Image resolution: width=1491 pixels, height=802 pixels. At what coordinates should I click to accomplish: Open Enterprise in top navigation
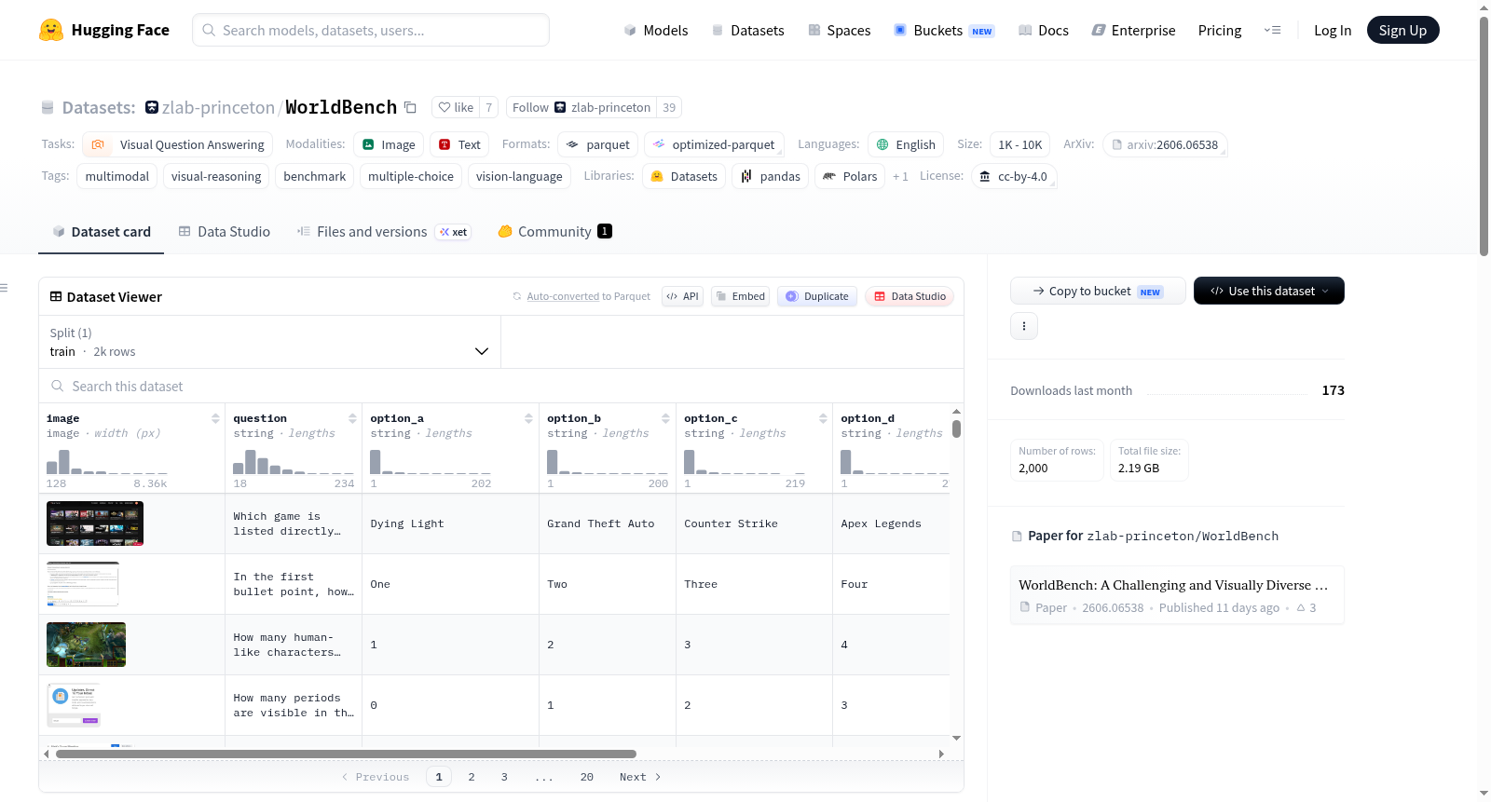1133,30
